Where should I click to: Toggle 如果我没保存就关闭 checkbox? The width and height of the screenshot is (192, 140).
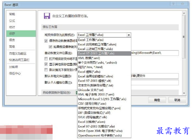50,47
